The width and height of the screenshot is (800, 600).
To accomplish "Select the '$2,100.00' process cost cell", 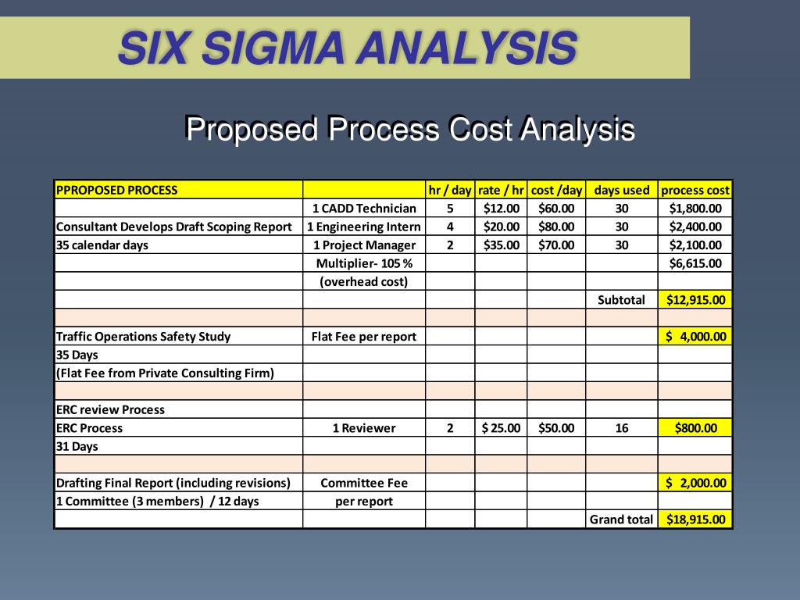I will pos(695,245).
